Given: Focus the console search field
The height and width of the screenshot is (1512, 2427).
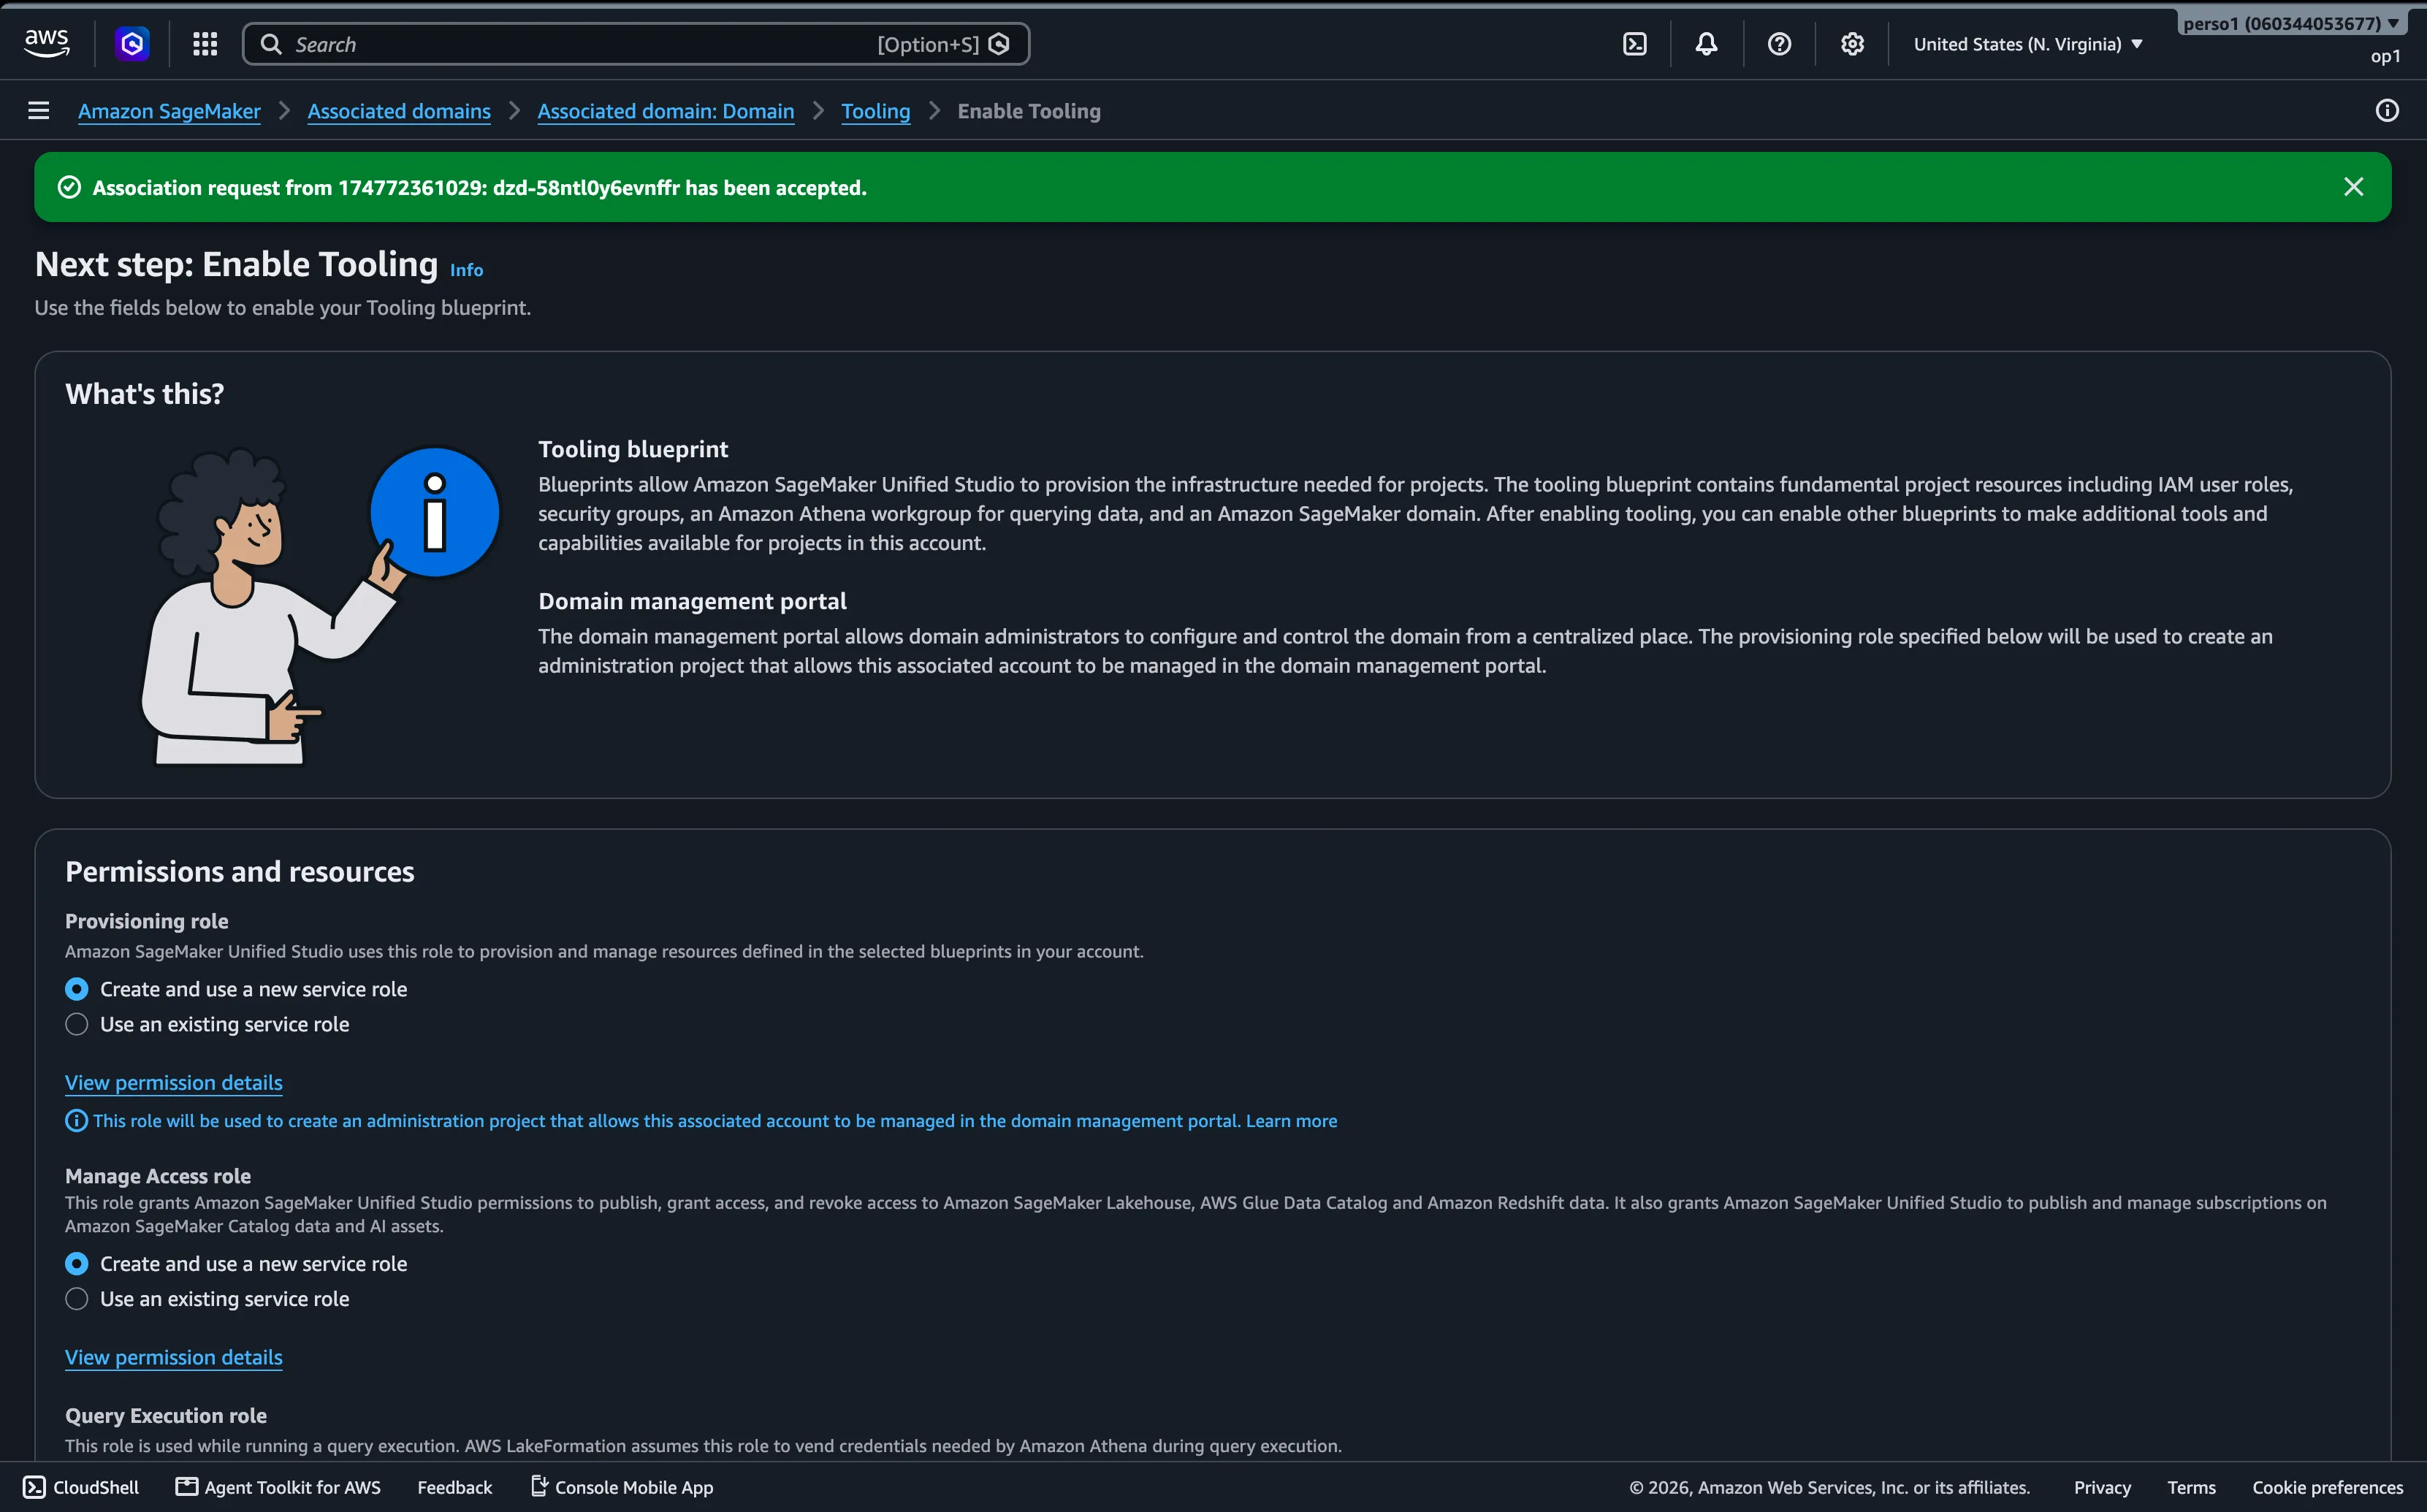Looking at the screenshot, I should point(636,44).
